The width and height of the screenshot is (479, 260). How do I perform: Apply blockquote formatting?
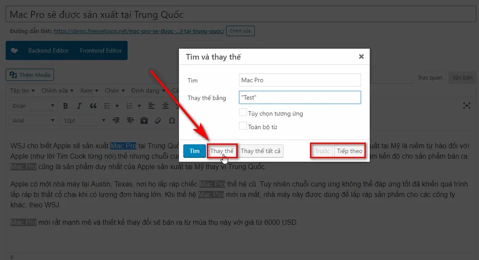click(x=93, y=106)
